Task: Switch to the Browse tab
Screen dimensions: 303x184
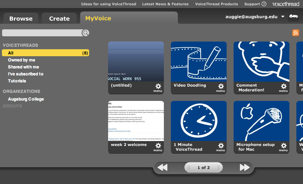Action: point(21,19)
